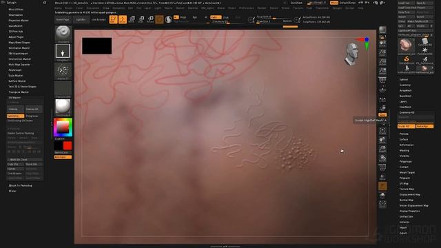Open the Standard brush thumbnail
441x248 pixels.
point(63,34)
